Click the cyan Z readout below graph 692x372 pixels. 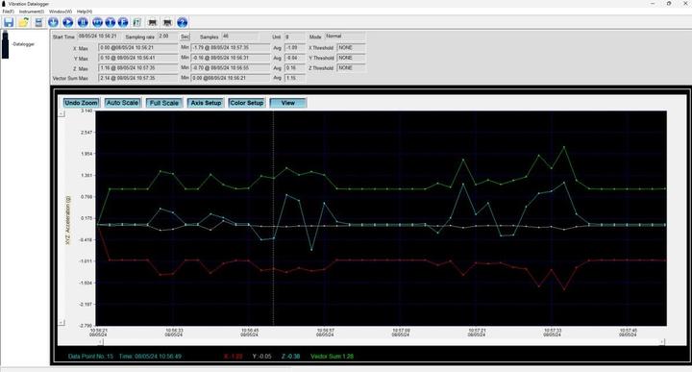290,356
